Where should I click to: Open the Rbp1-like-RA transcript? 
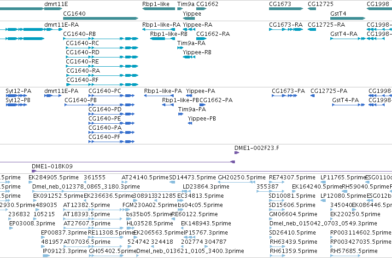point(161,25)
